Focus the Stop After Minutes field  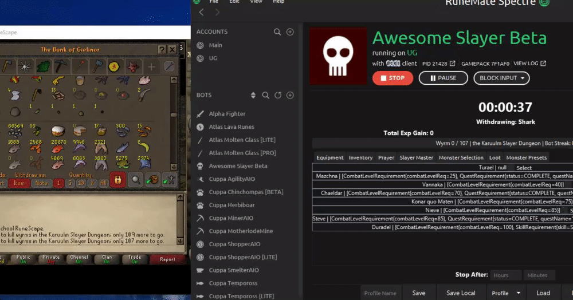click(x=539, y=275)
